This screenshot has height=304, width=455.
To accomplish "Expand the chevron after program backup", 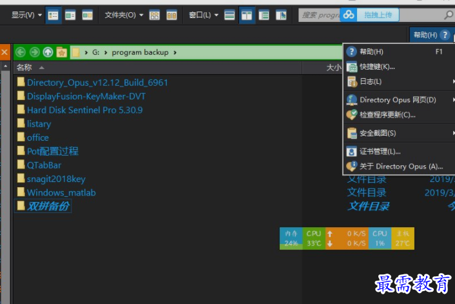I will (x=175, y=53).
